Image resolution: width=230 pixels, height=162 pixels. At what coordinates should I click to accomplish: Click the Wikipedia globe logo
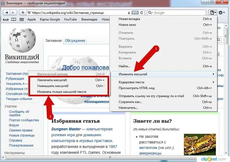22,40
